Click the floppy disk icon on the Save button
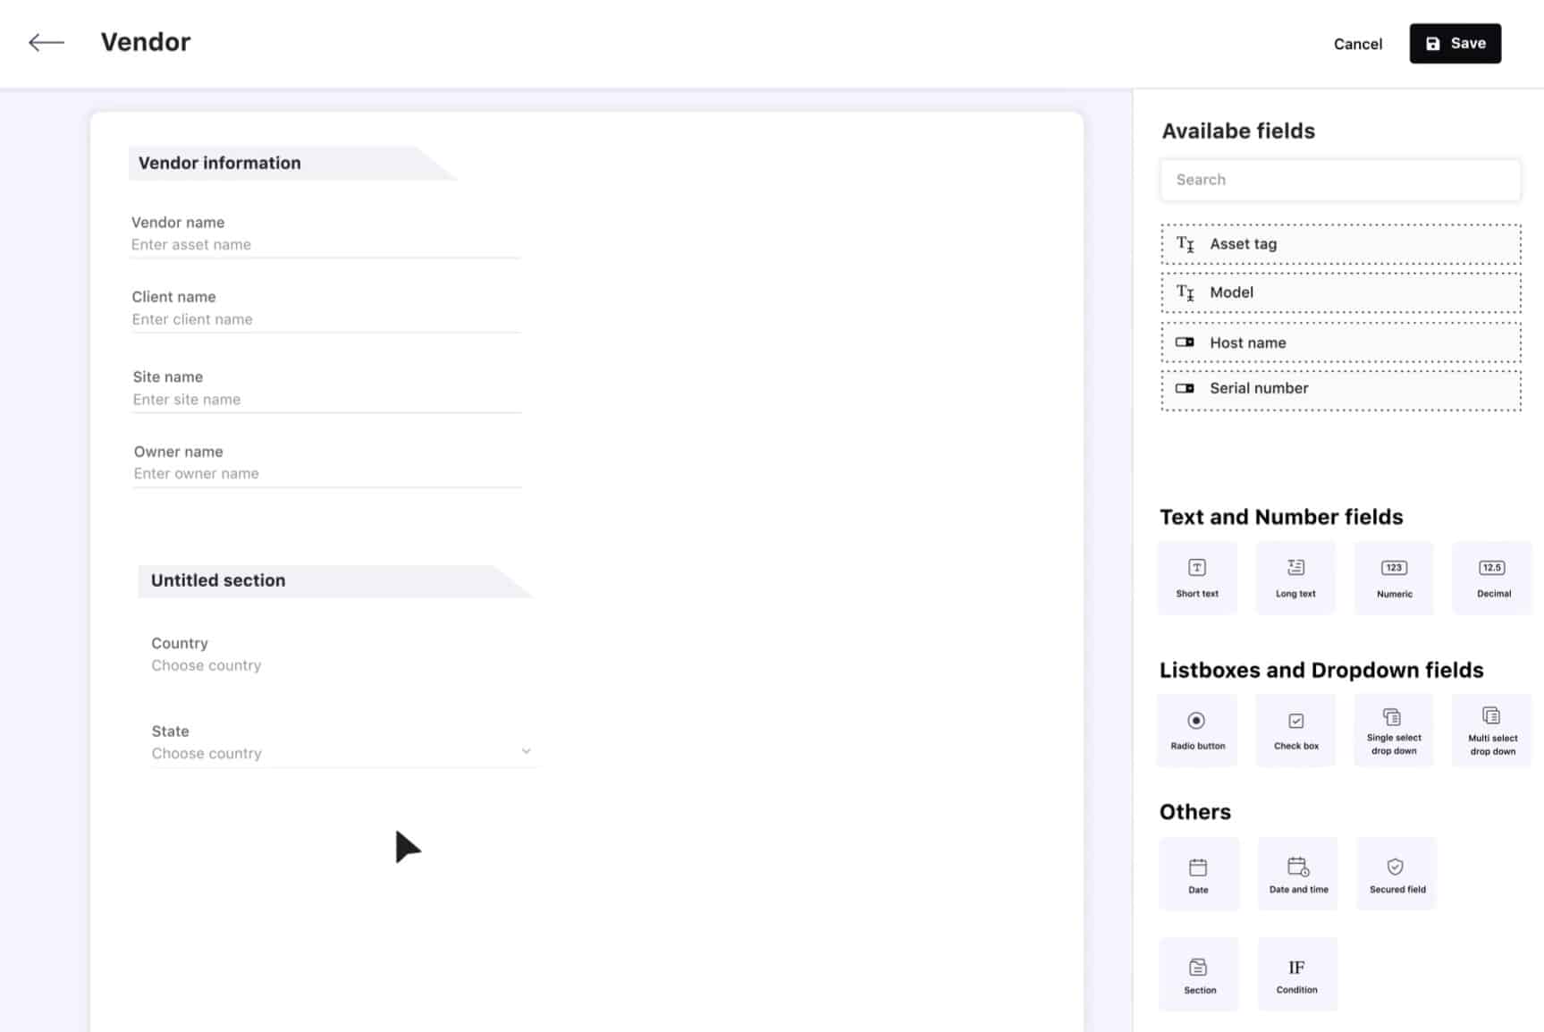This screenshot has height=1032, width=1544. [x=1432, y=44]
